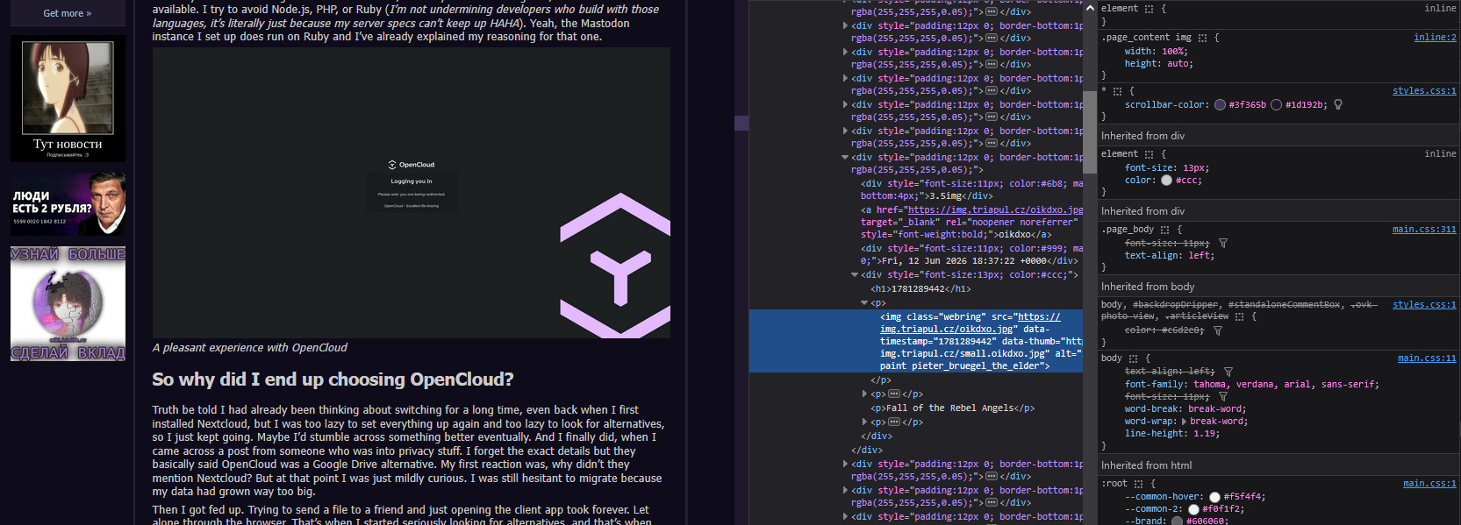Collapse the paragraph node containing the webring img
Viewport: 1461px width, 525px height.
click(x=864, y=303)
